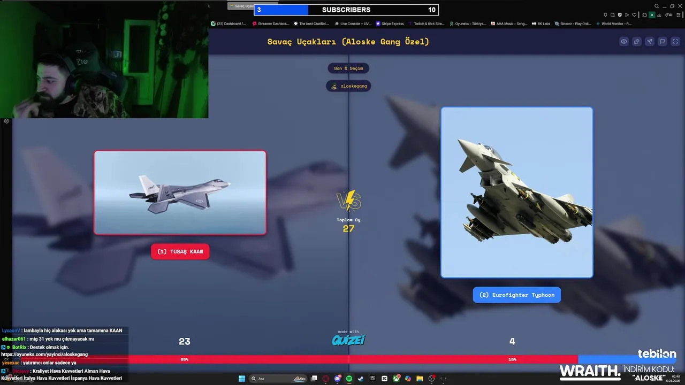Click the copy/shapes icon in quiz header

click(x=637, y=42)
